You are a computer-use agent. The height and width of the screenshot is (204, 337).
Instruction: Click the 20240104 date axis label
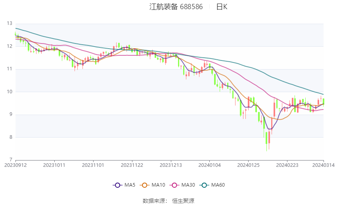point(210,165)
